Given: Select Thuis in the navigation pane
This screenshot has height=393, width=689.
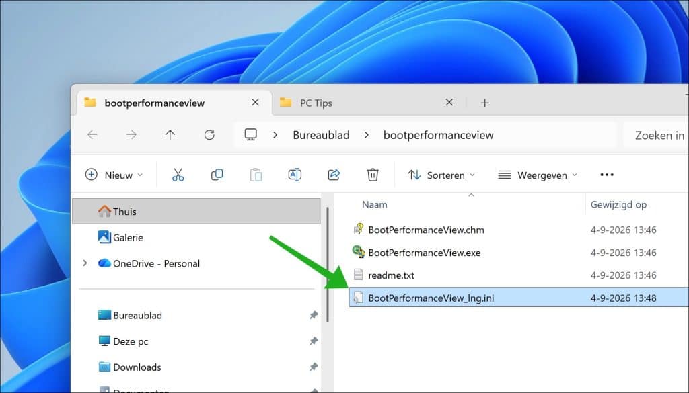Looking at the screenshot, I should [x=196, y=211].
